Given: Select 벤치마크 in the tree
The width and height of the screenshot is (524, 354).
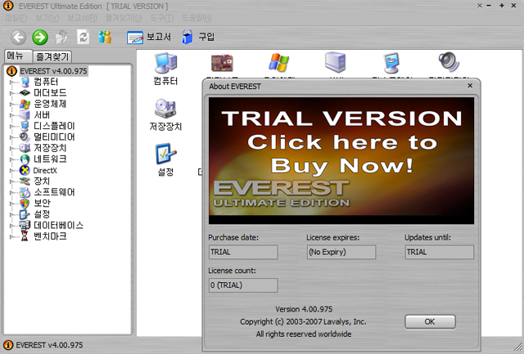Looking at the screenshot, I should pos(50,236).
